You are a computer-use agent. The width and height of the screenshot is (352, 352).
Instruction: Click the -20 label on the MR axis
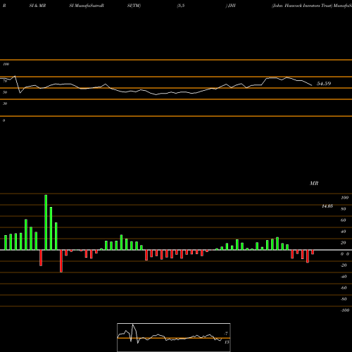(344, 265)
